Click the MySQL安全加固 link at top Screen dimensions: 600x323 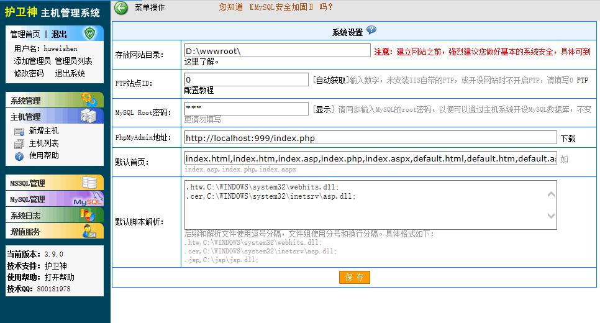(281, 7)
